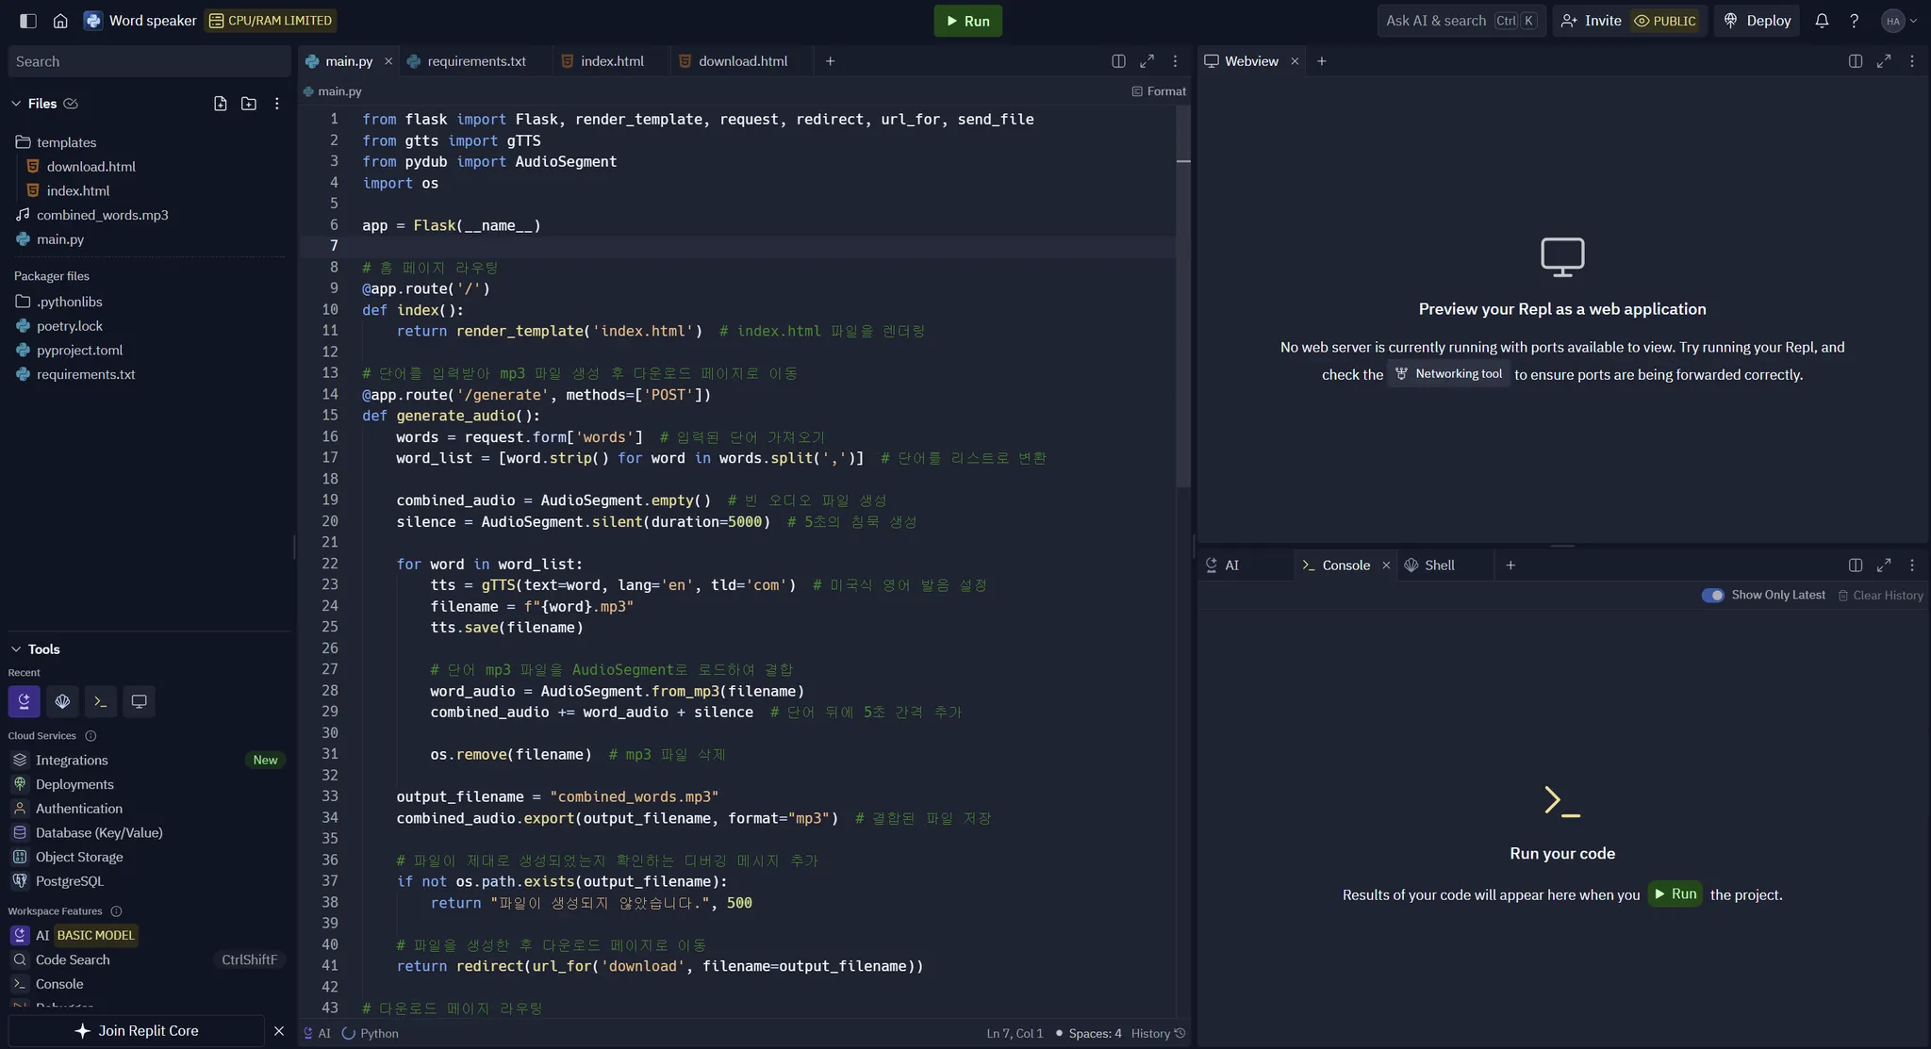Click the split editor pane icon
Viewport: 1931px width, 1049px height.
(x=1118, y=61)
